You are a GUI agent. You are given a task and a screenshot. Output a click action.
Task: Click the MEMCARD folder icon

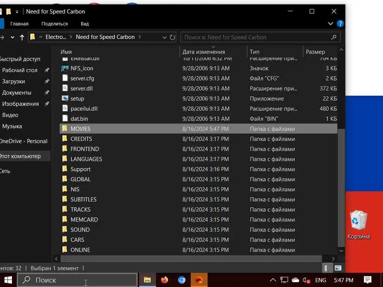(65, 219)
